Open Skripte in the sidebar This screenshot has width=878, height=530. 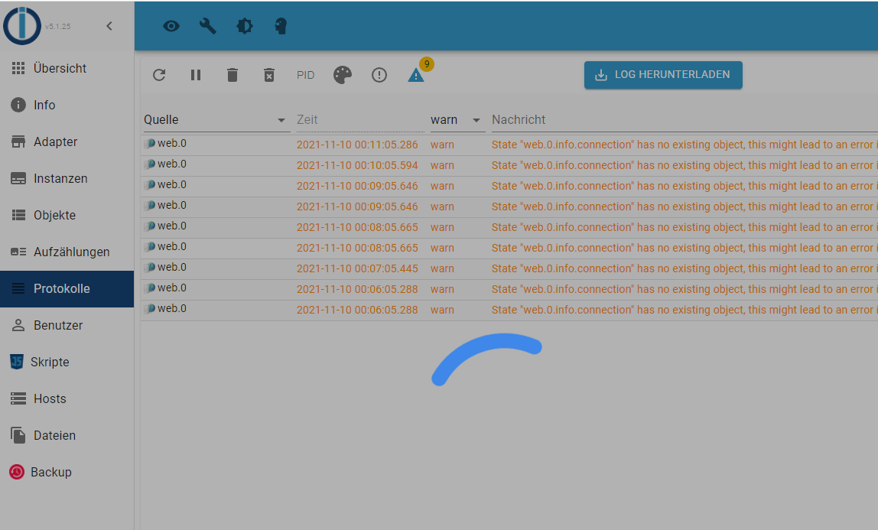pos(67,362)
